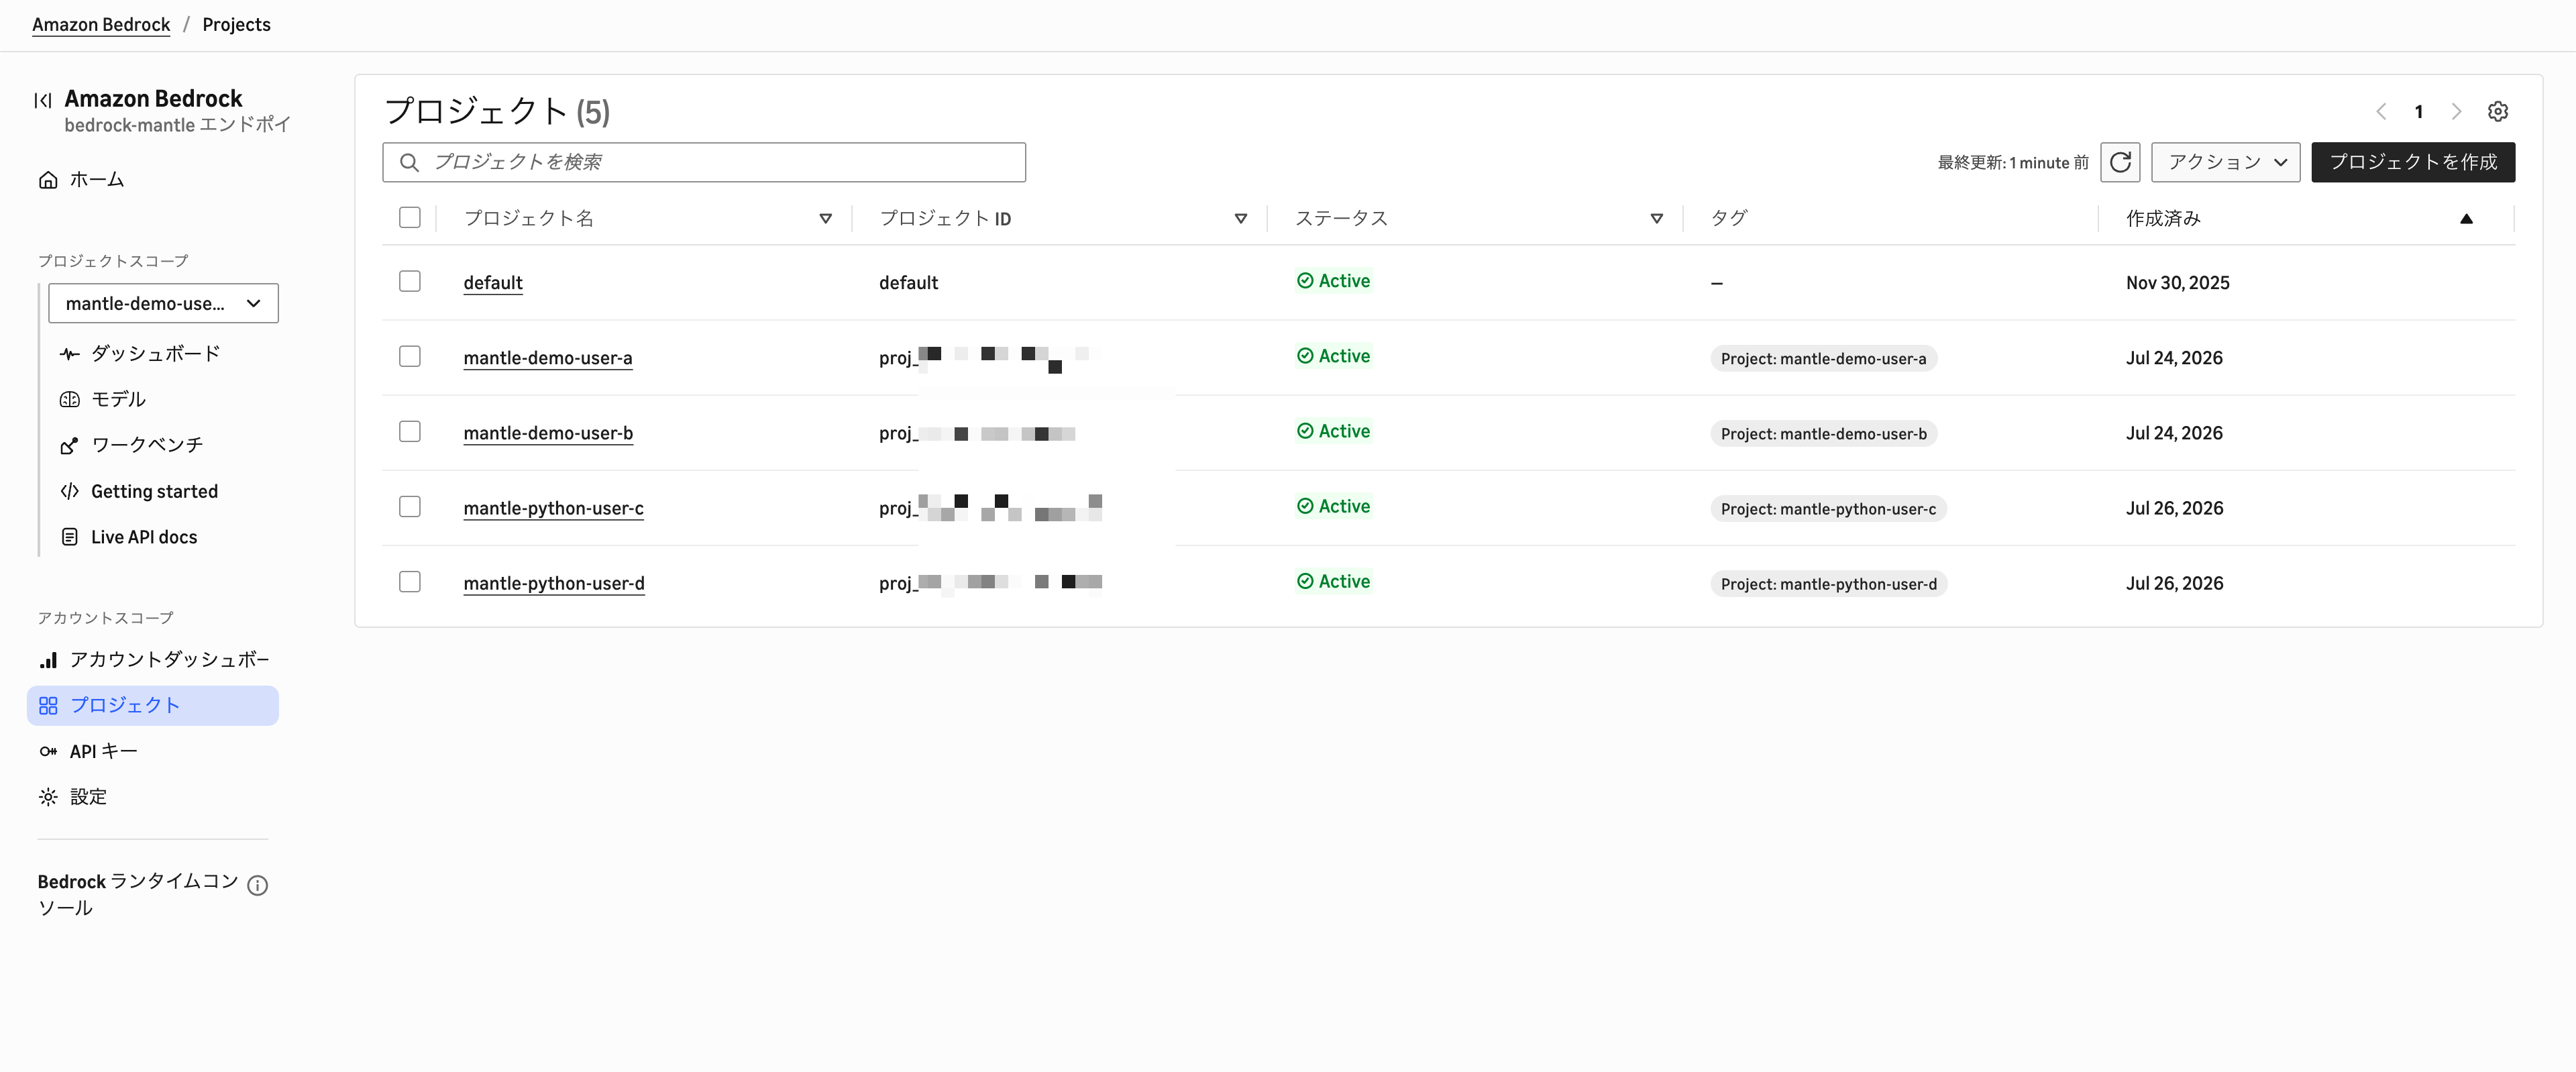Open Getting started in the sidebar

154,491
